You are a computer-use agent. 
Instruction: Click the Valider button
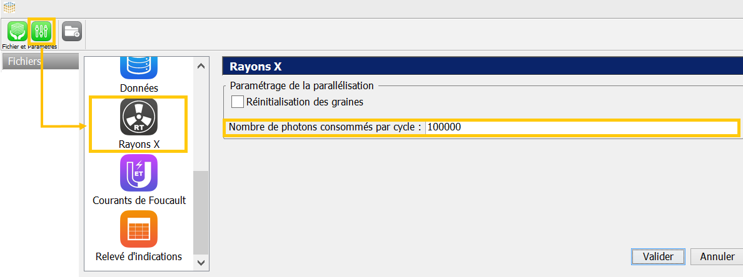pos(657,256)
